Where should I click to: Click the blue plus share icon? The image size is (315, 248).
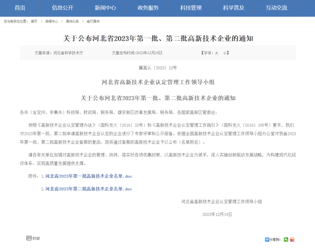(267, 239)
